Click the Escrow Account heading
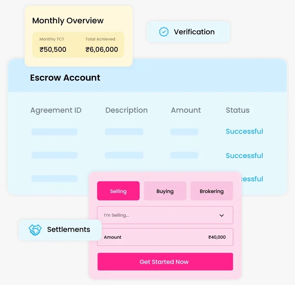Image resolution: width=295 pixels, height=285 pixels. tap(65, 78)
